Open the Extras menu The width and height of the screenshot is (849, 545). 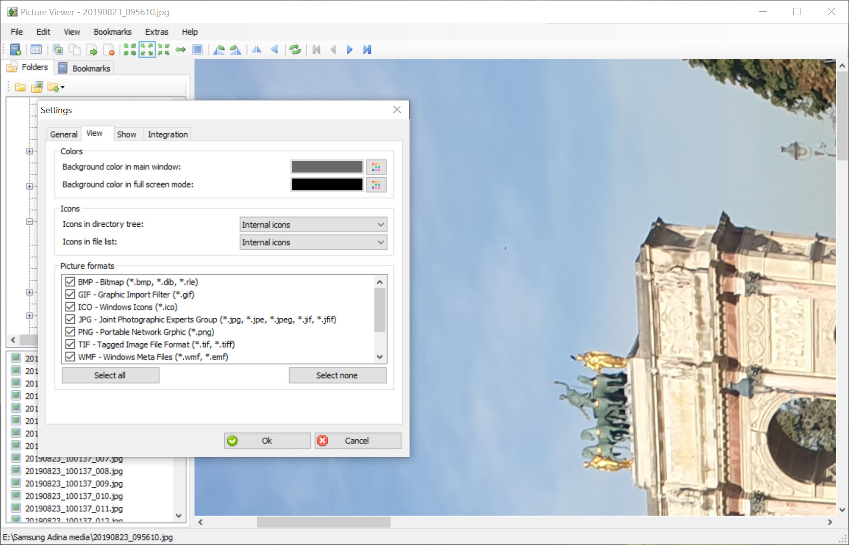[156, 32]
